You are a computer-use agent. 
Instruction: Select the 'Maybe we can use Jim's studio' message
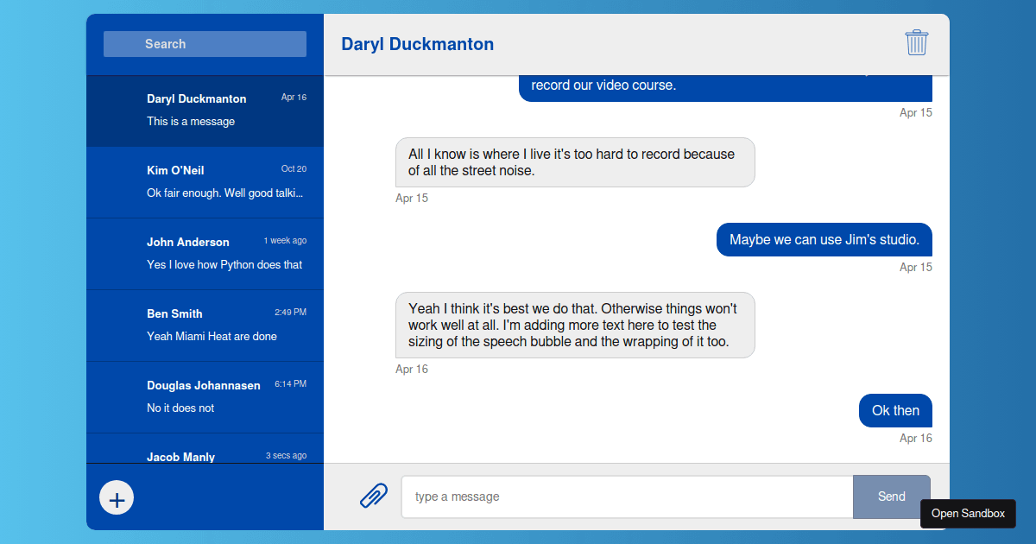[824, 239]
